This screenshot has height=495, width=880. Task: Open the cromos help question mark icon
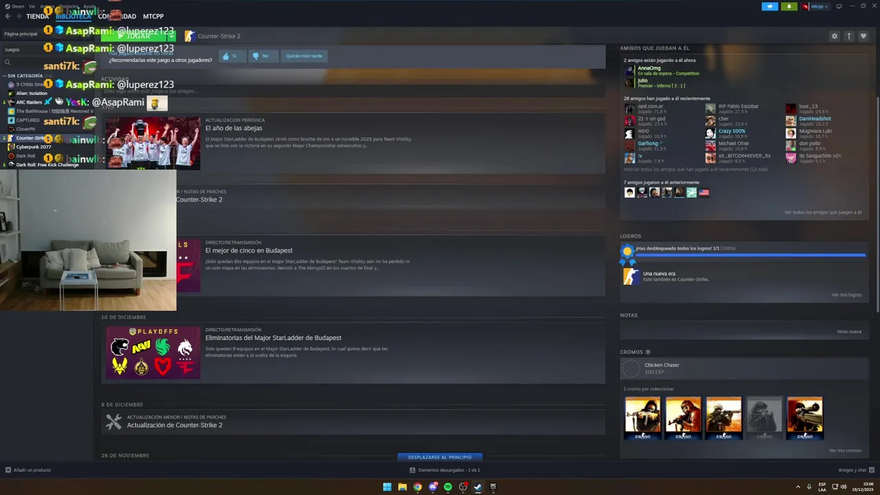(x=648, y=352)
